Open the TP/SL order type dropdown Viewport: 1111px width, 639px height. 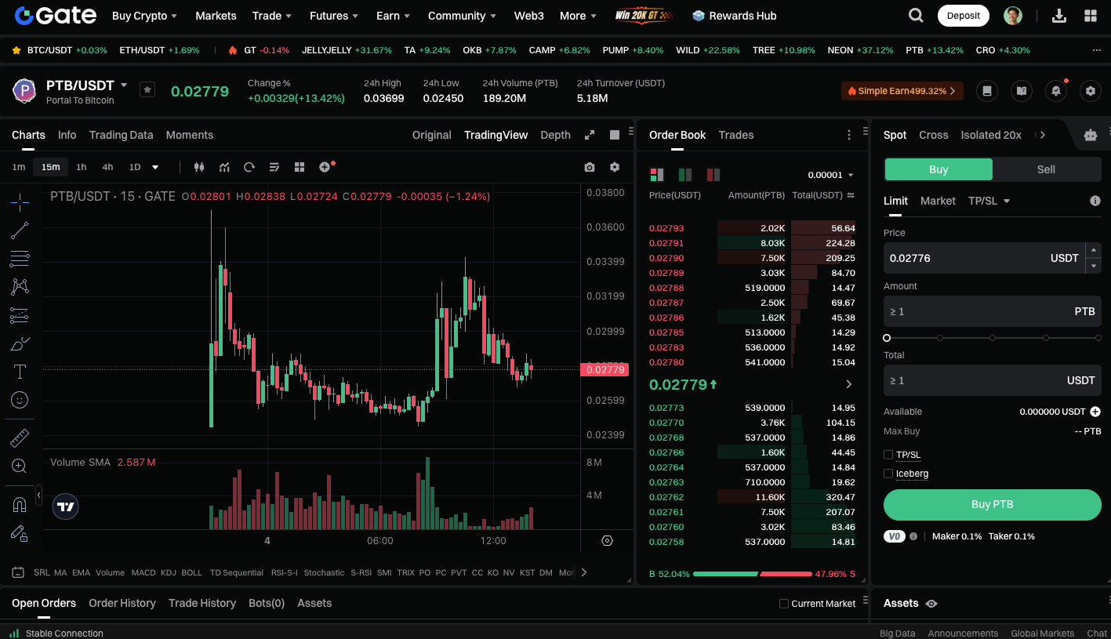989,201
